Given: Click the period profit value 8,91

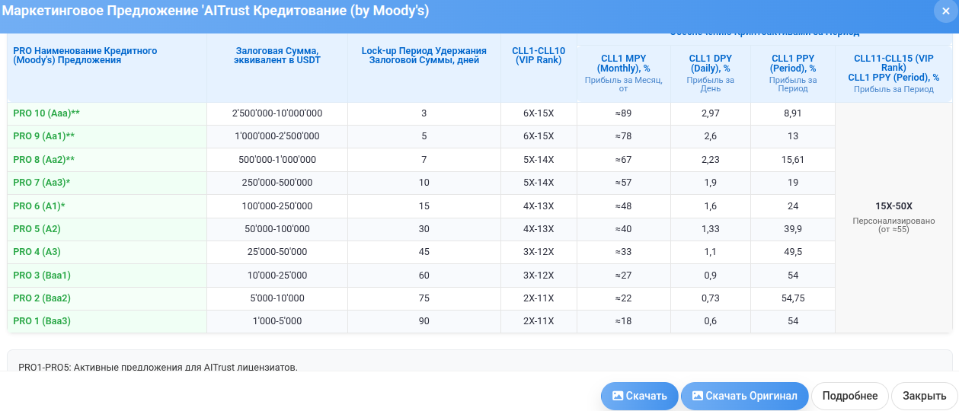Looking at the screenshot, I should click(793, 113).
